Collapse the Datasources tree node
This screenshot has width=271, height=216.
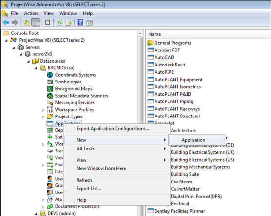click(29, 62)
